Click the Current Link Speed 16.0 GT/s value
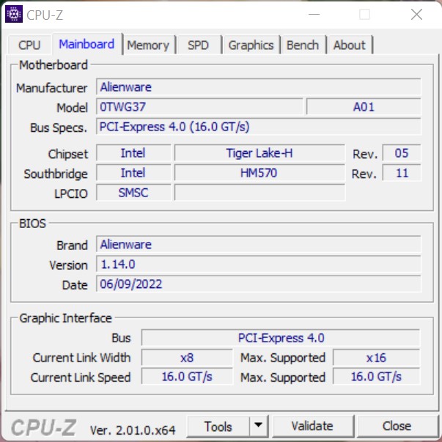 [187, 376]
